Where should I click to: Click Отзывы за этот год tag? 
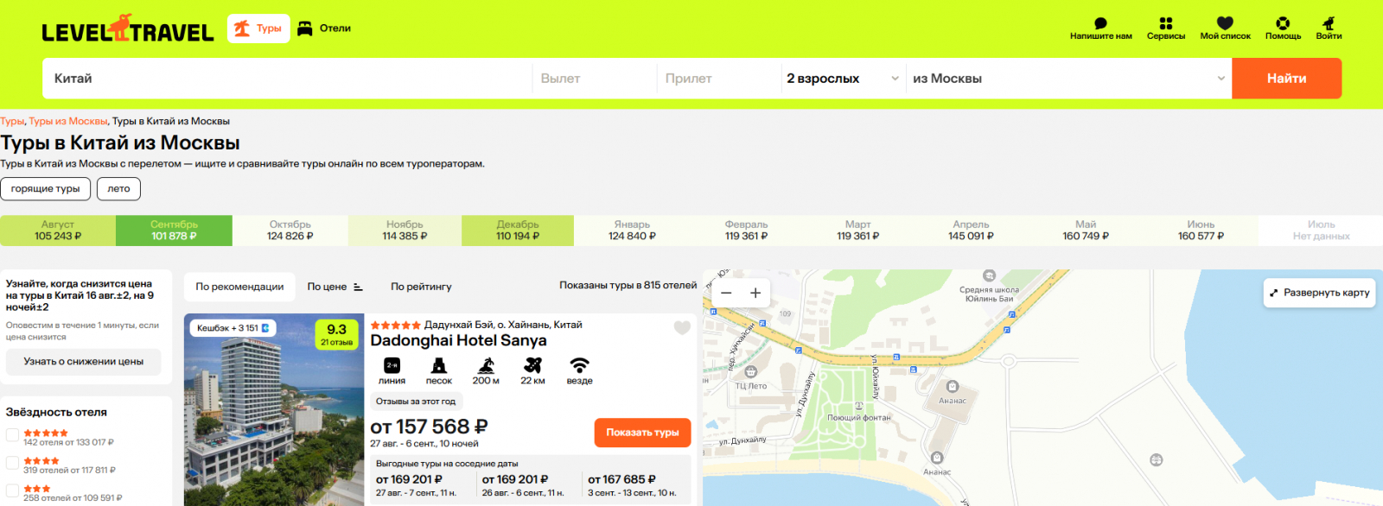click(416, 402)
